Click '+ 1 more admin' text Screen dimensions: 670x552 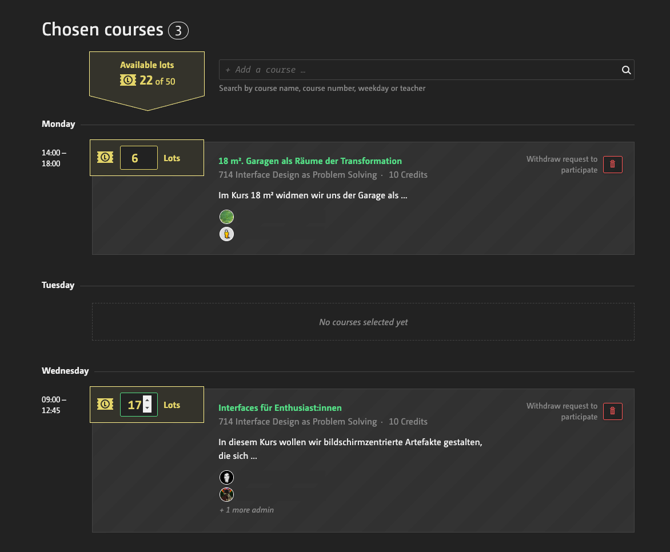pyautogui.click(x=246, y=510)
